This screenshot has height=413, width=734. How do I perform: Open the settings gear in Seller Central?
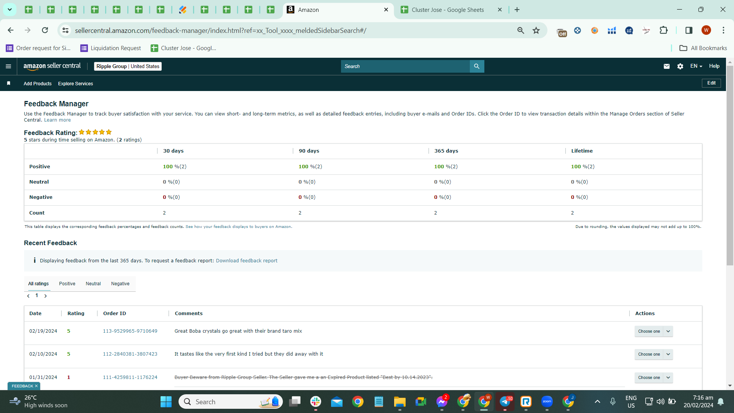point(680,66)
